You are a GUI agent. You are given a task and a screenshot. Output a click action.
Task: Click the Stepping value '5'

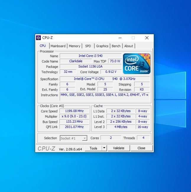[142, 84]
